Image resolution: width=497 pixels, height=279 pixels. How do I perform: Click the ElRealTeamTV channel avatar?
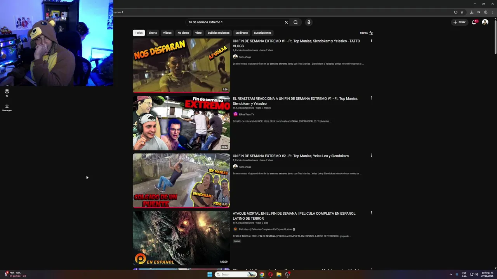point(235,114)
